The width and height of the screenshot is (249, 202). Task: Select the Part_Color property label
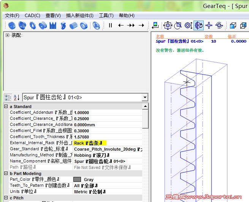tap(41, 180)
